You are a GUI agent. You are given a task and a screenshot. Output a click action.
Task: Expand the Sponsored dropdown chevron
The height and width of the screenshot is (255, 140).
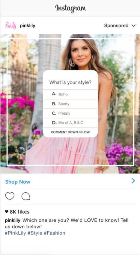133,26
